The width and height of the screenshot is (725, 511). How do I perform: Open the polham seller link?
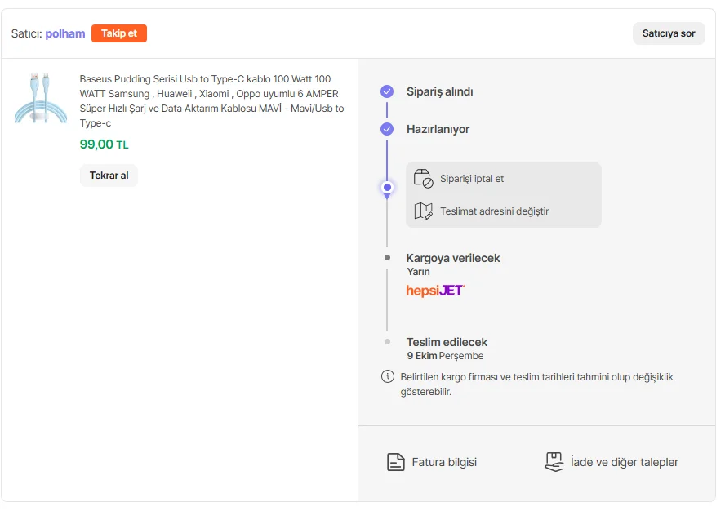click(x=65, y=33)
